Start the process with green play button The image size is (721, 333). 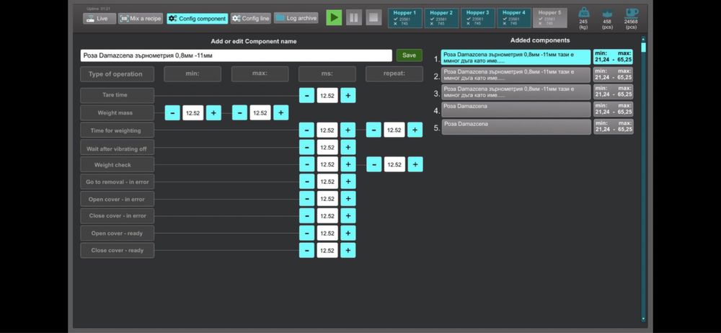pos(335,17)
